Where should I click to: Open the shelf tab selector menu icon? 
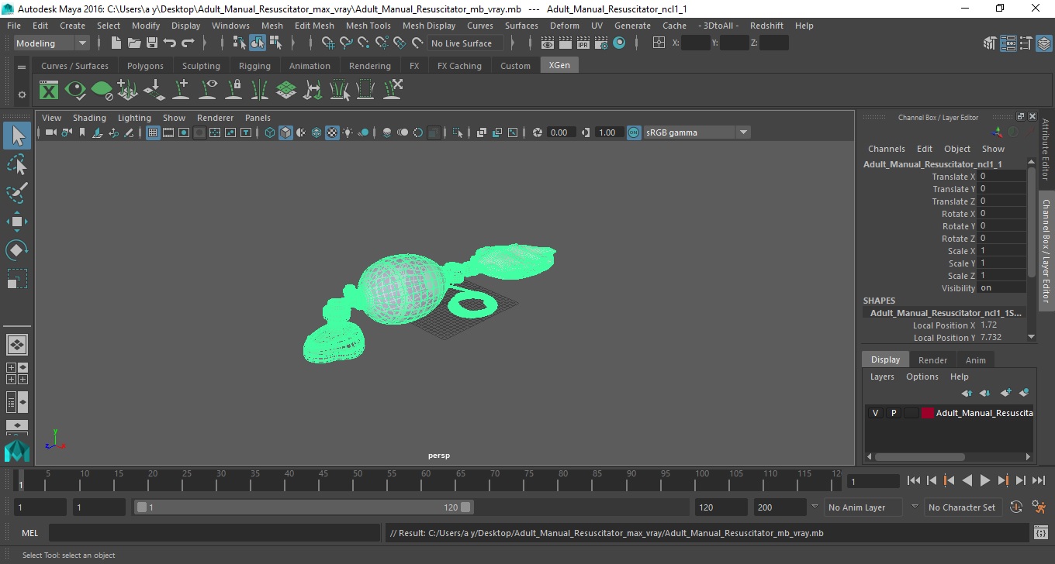click(x=22, y=67)
